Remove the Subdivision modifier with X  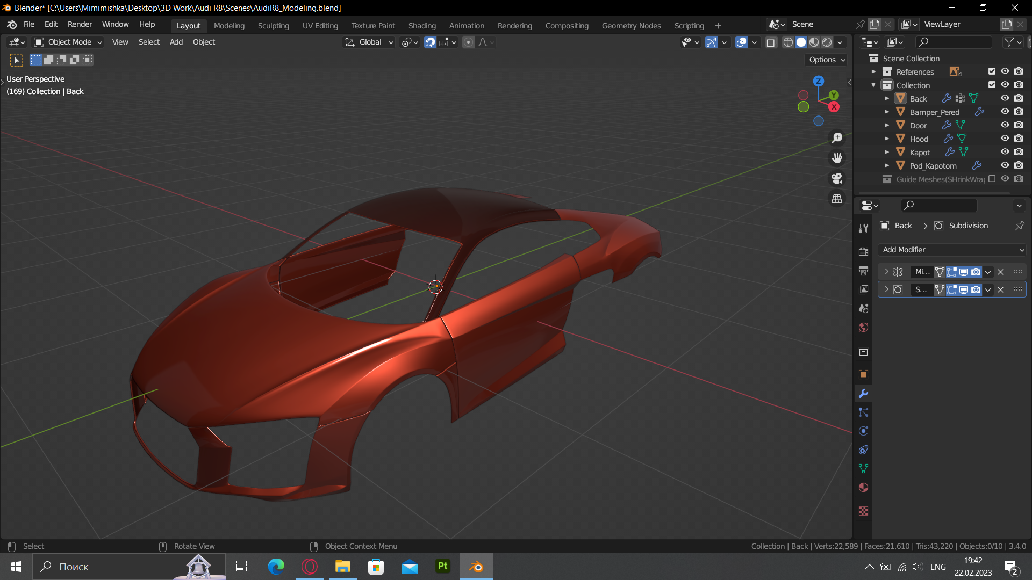1000,289
